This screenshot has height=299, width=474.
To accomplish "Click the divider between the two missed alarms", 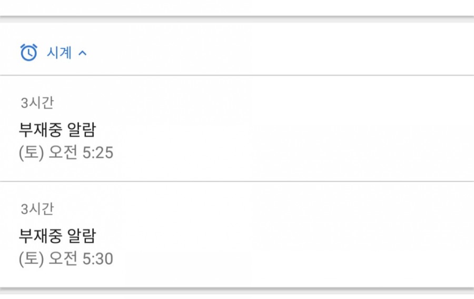I will 237,181.
